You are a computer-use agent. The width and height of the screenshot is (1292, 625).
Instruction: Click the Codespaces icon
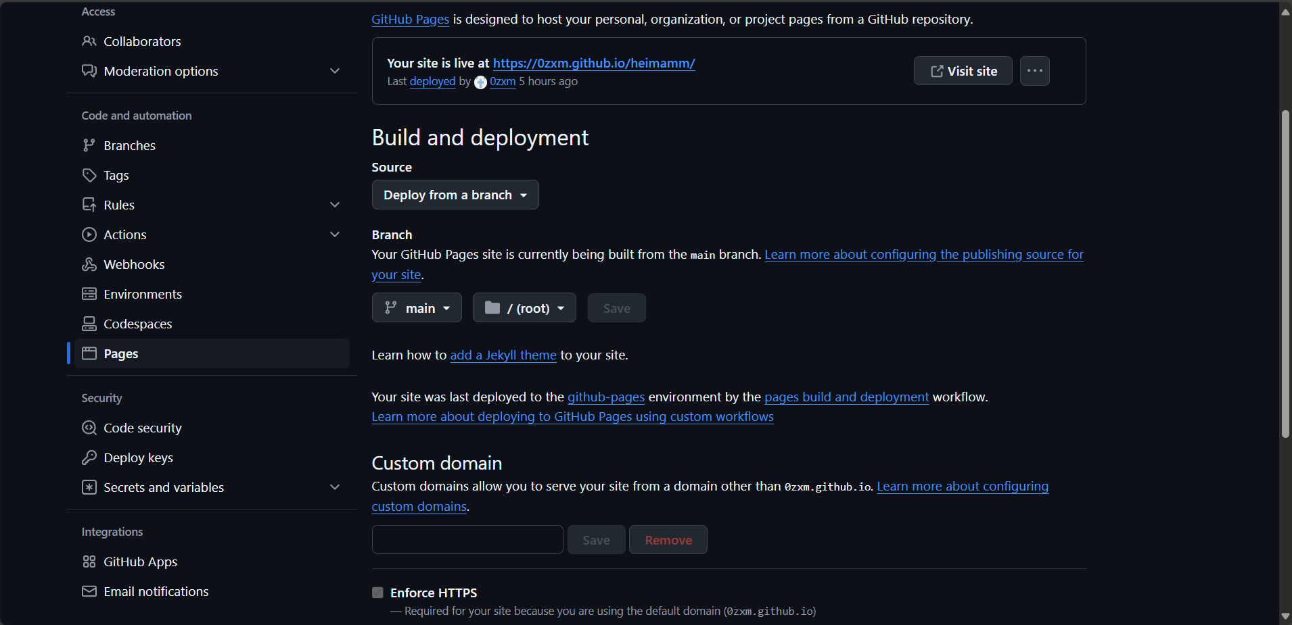point(89,324)
